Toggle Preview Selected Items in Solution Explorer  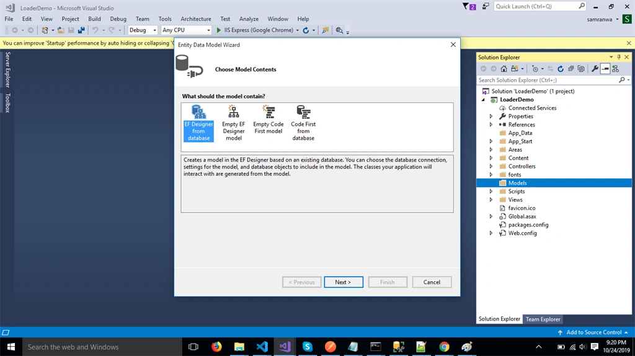(x=605, y=69)
